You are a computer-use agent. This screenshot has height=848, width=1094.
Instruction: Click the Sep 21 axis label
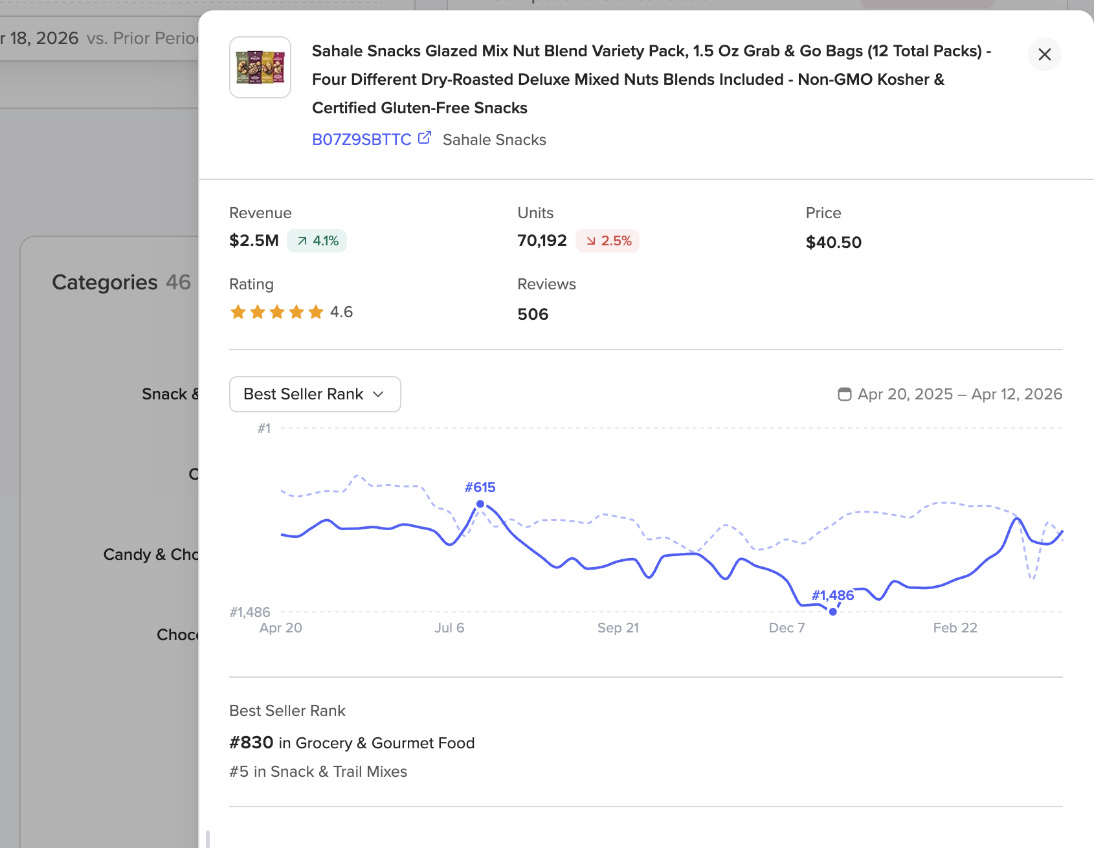point(618,628)
